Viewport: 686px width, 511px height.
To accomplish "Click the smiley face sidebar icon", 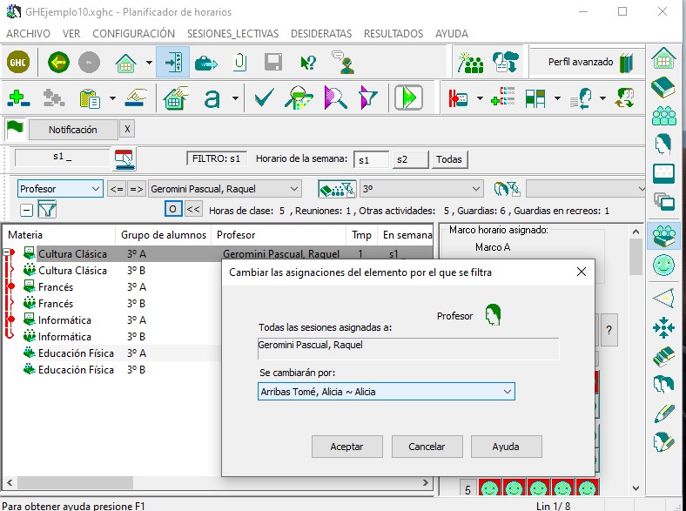I will 664,264.
